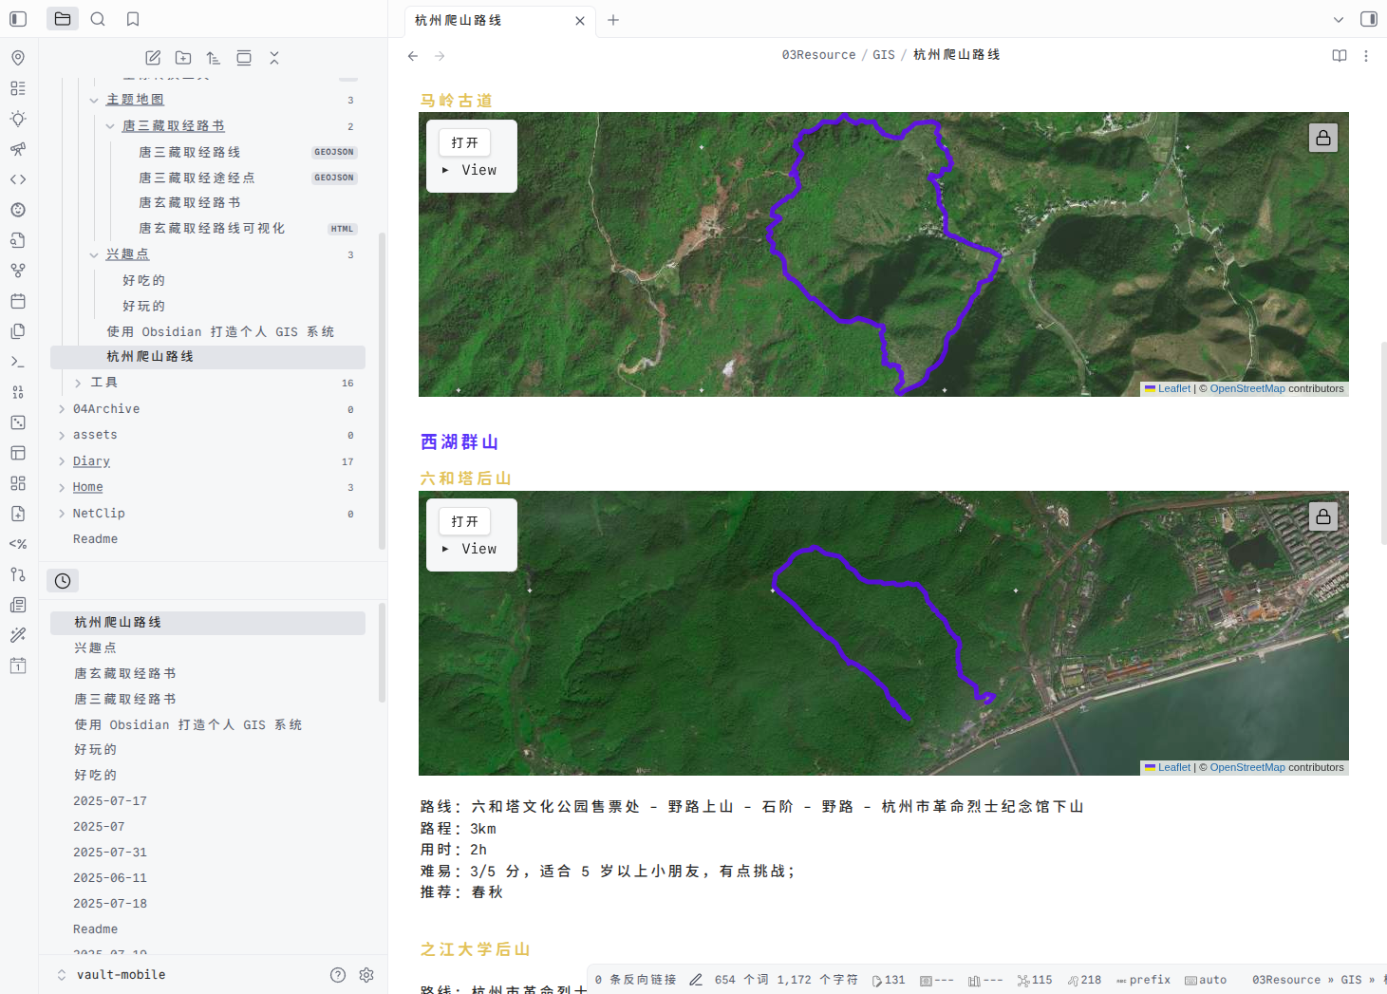Expand View disclosure on the 马岭古道 map

tap(445, 170)
